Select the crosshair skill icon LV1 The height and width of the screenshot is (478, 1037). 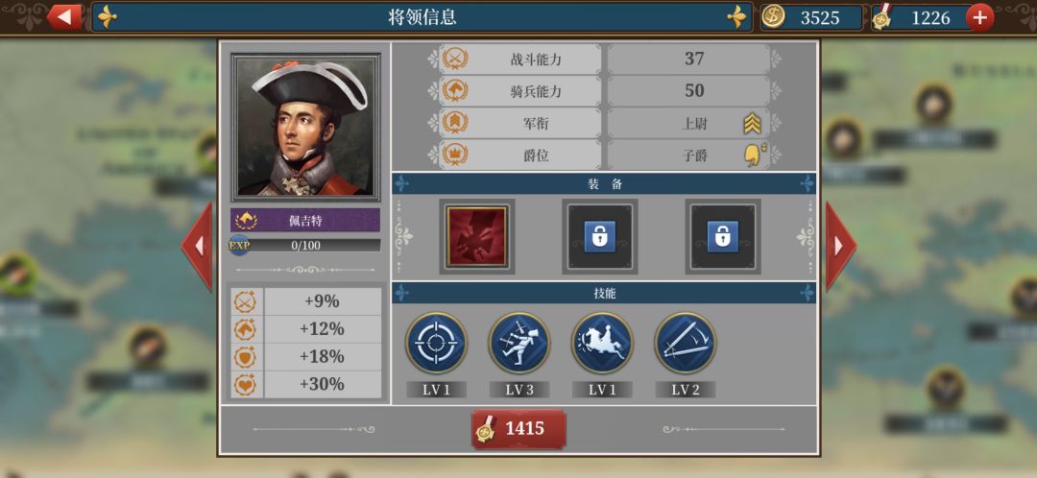(436, 343)
